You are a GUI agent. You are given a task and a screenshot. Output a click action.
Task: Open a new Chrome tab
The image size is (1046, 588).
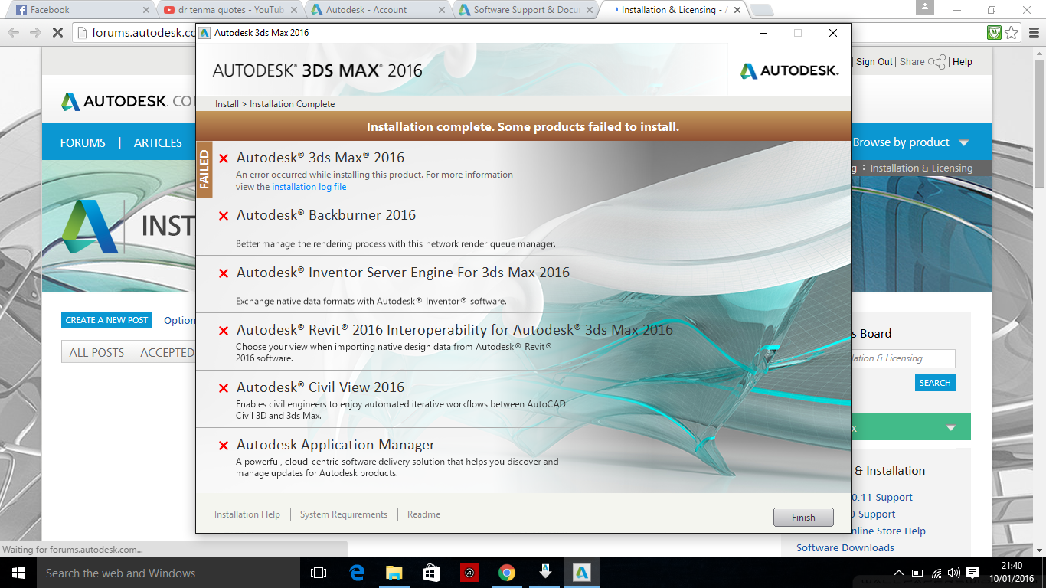coord(761,10)
